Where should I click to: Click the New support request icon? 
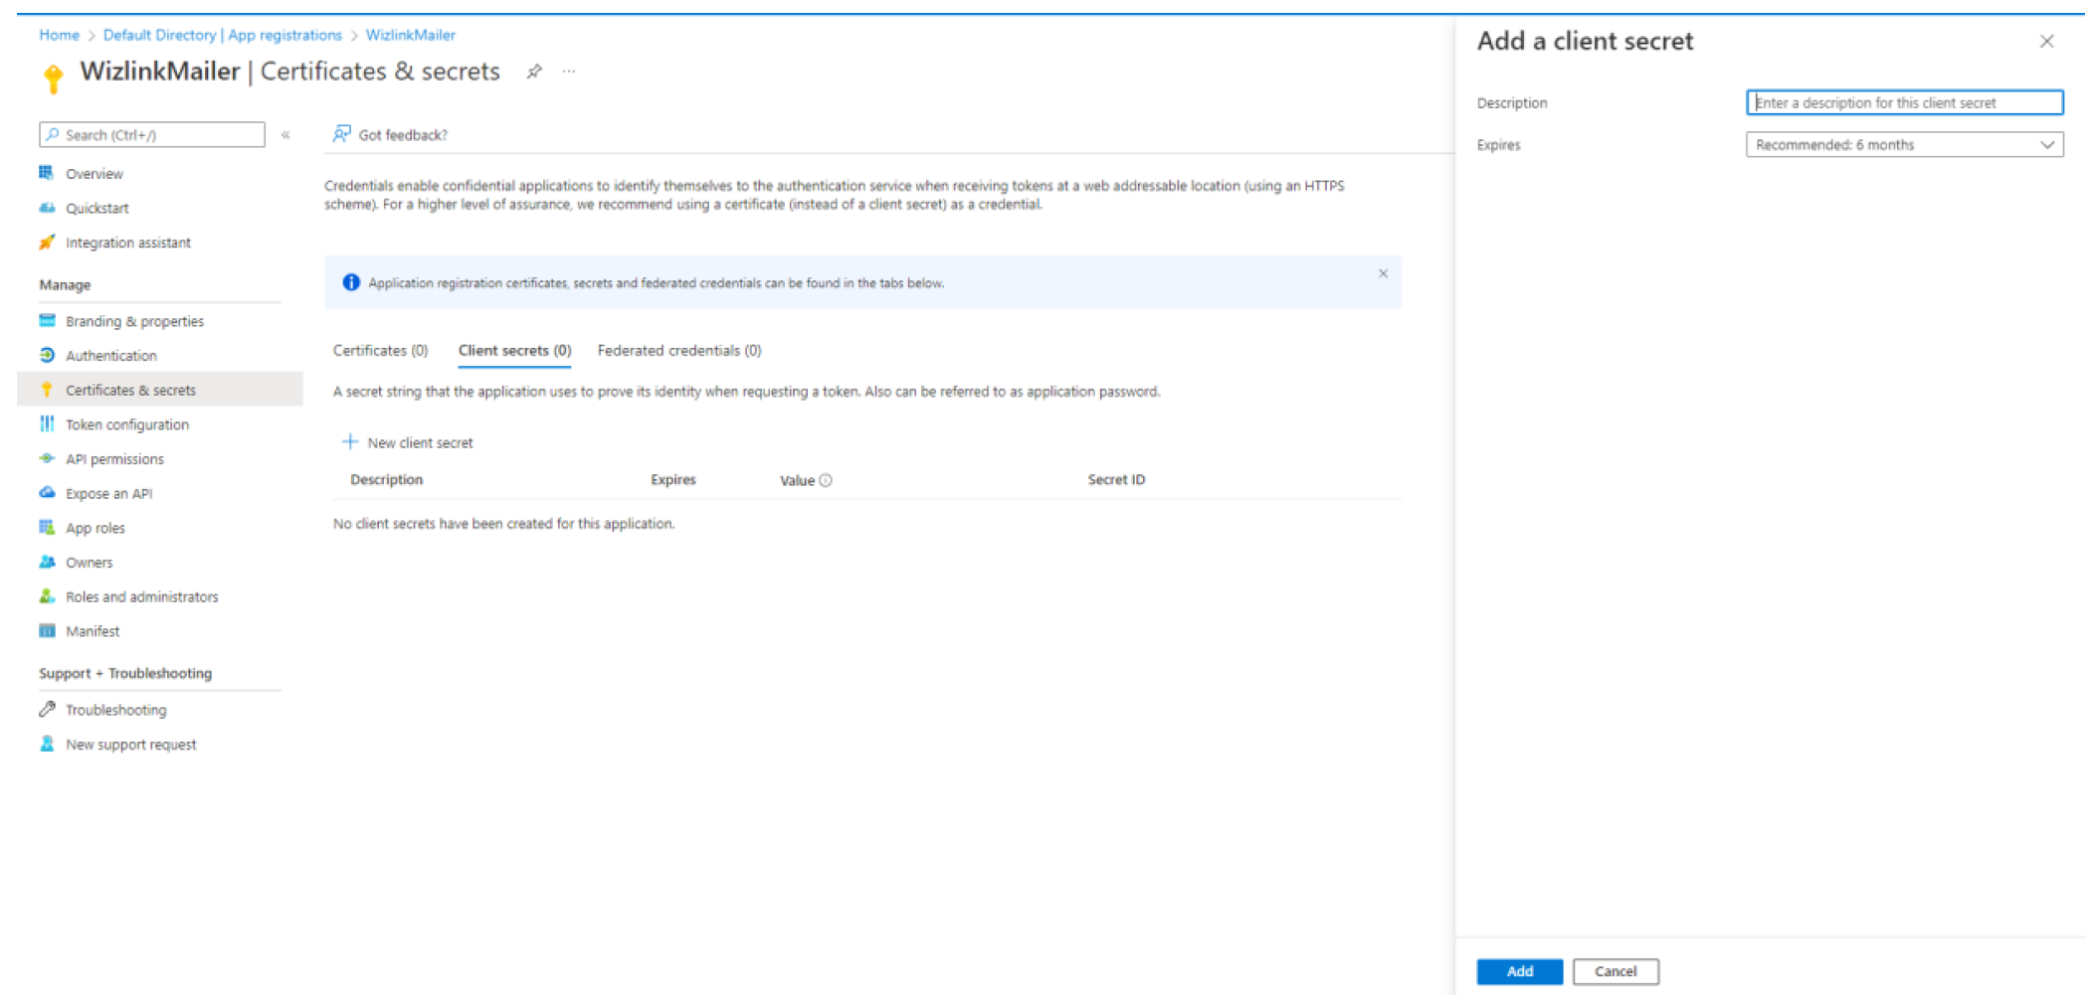(47, 744)
